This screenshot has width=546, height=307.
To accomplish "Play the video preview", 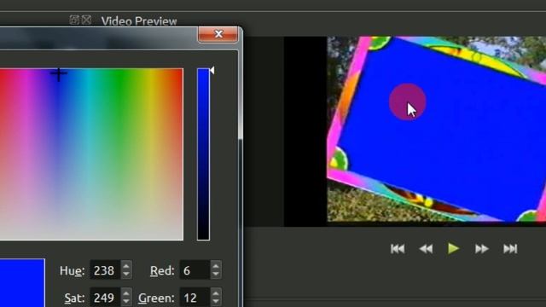I will tap(453, 248).
